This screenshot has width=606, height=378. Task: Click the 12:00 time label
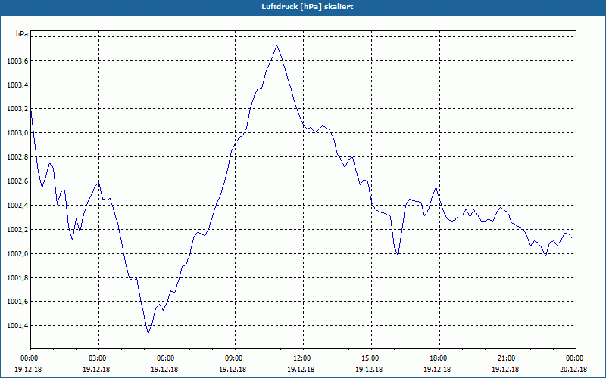(x=303, y=358)
